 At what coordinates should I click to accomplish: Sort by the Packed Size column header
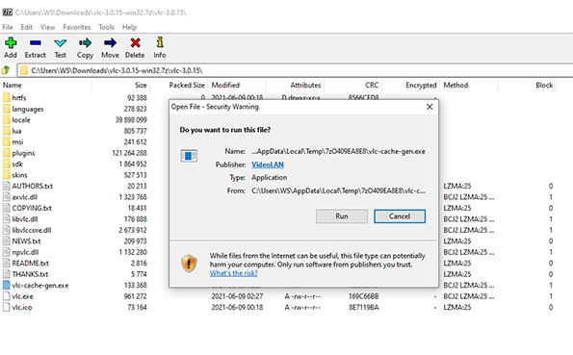[187, 85]
